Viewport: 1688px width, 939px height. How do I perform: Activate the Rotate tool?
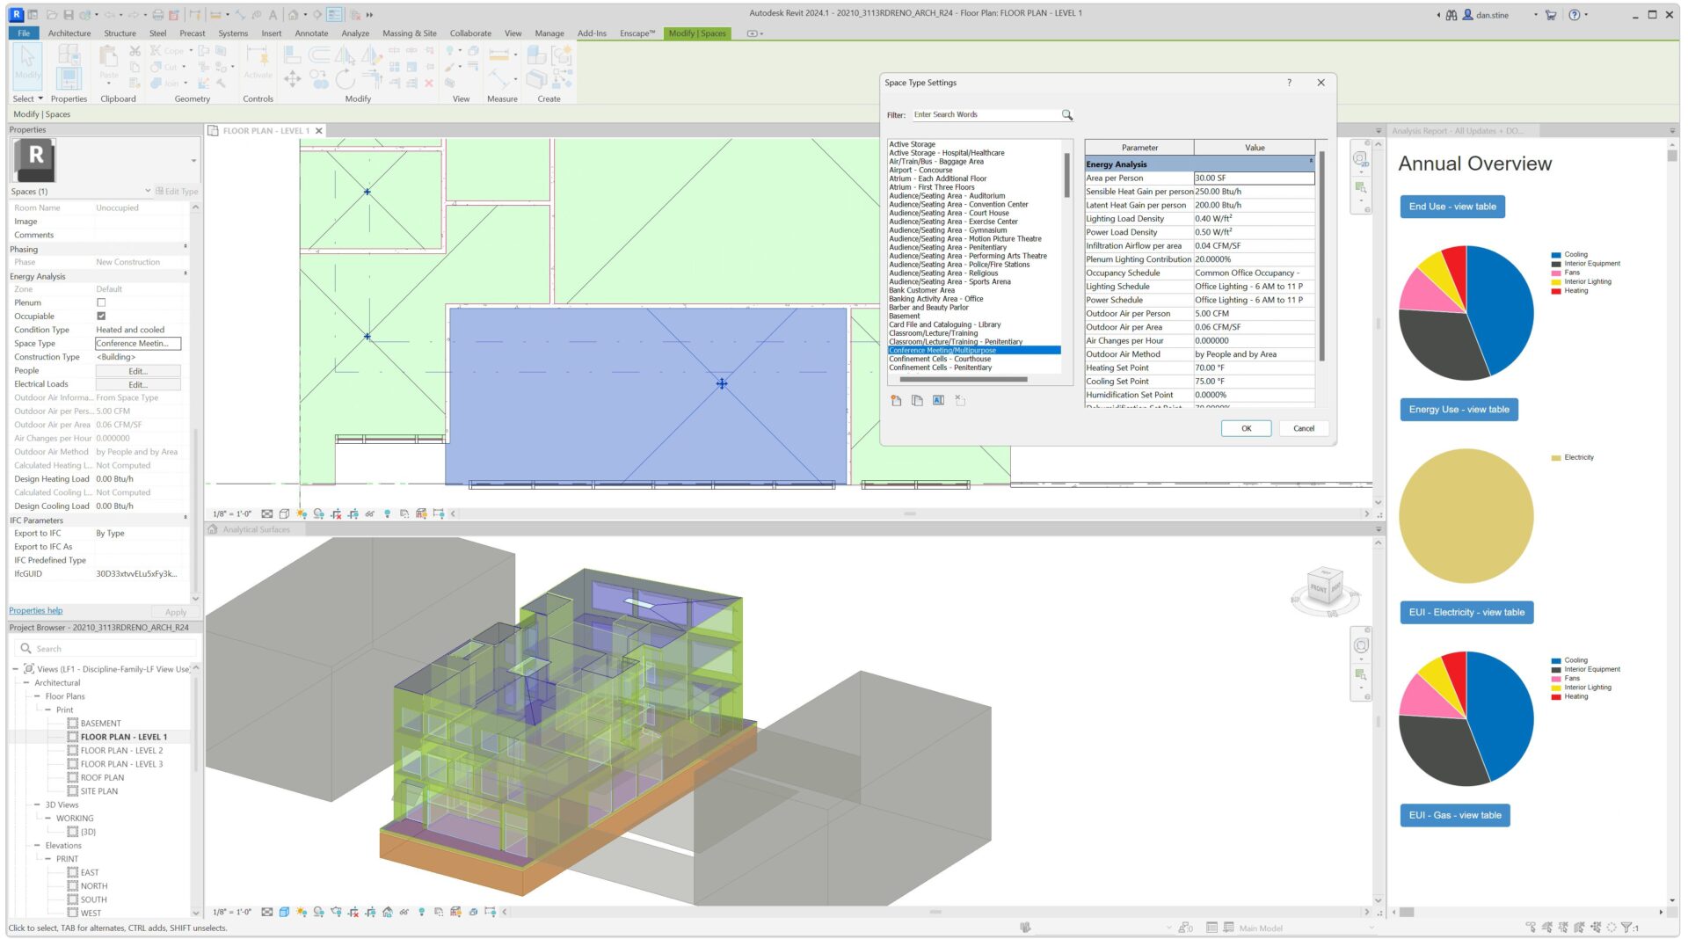(x=345, y=79)
